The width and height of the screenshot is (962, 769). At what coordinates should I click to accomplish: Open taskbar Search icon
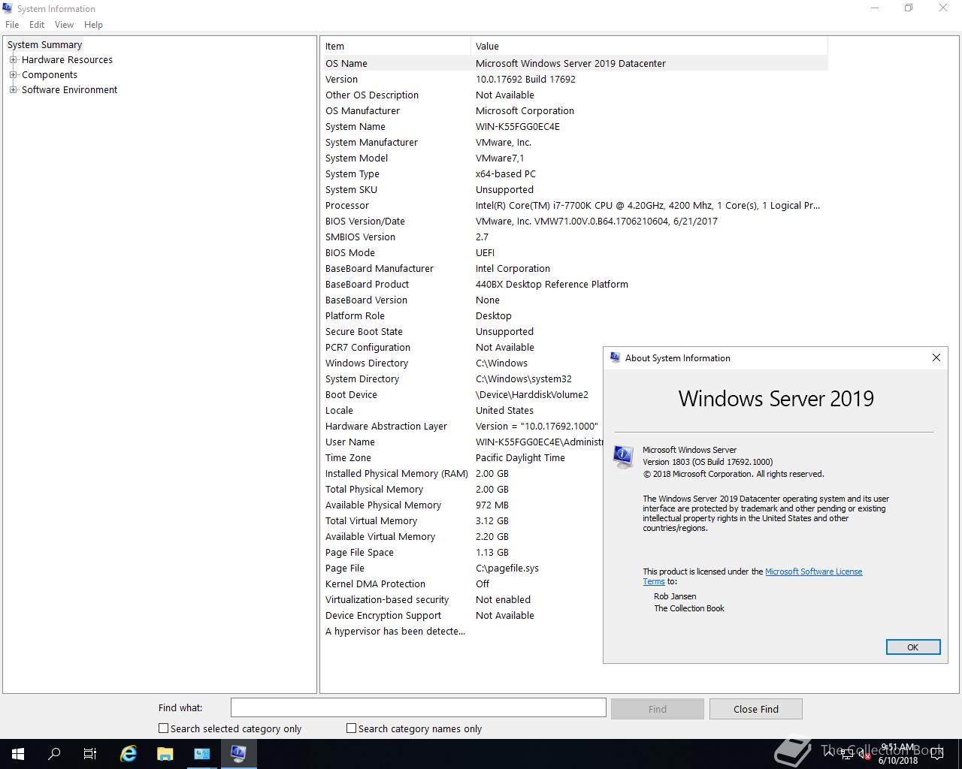[x=54, y=753]
